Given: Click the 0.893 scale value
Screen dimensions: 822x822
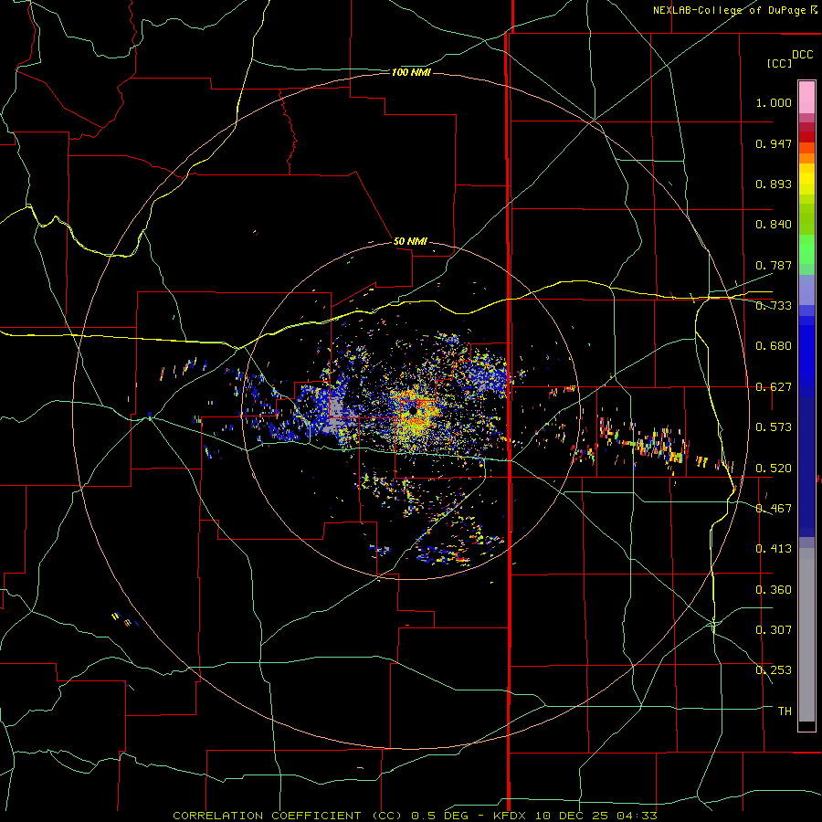Looking at the screenshot, I should (x=774, y=184).
